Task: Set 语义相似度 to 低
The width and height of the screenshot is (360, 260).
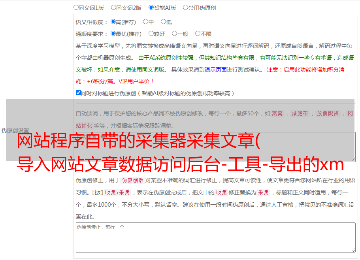Action: pyautogui.click(x=163, y=22)
